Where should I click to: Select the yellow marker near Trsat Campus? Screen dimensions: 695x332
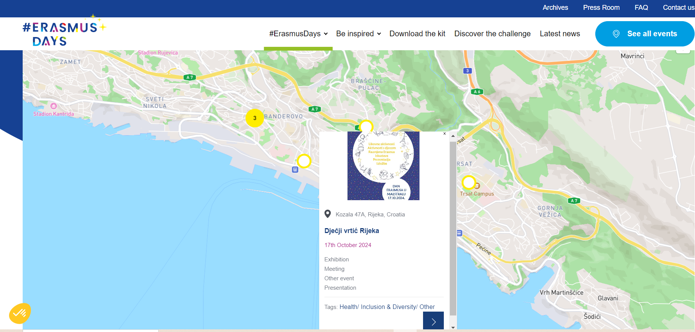click(469, 182)
